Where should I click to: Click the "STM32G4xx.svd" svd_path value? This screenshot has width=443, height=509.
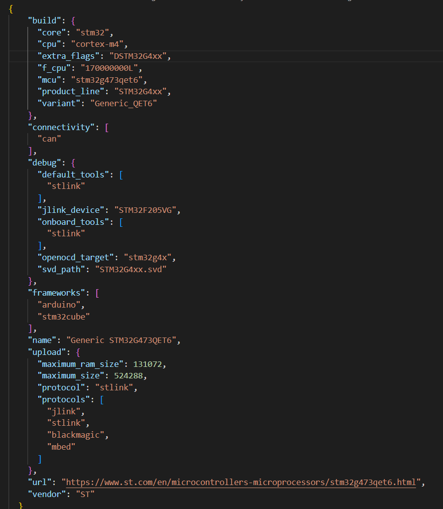click(x=131, y=269)
